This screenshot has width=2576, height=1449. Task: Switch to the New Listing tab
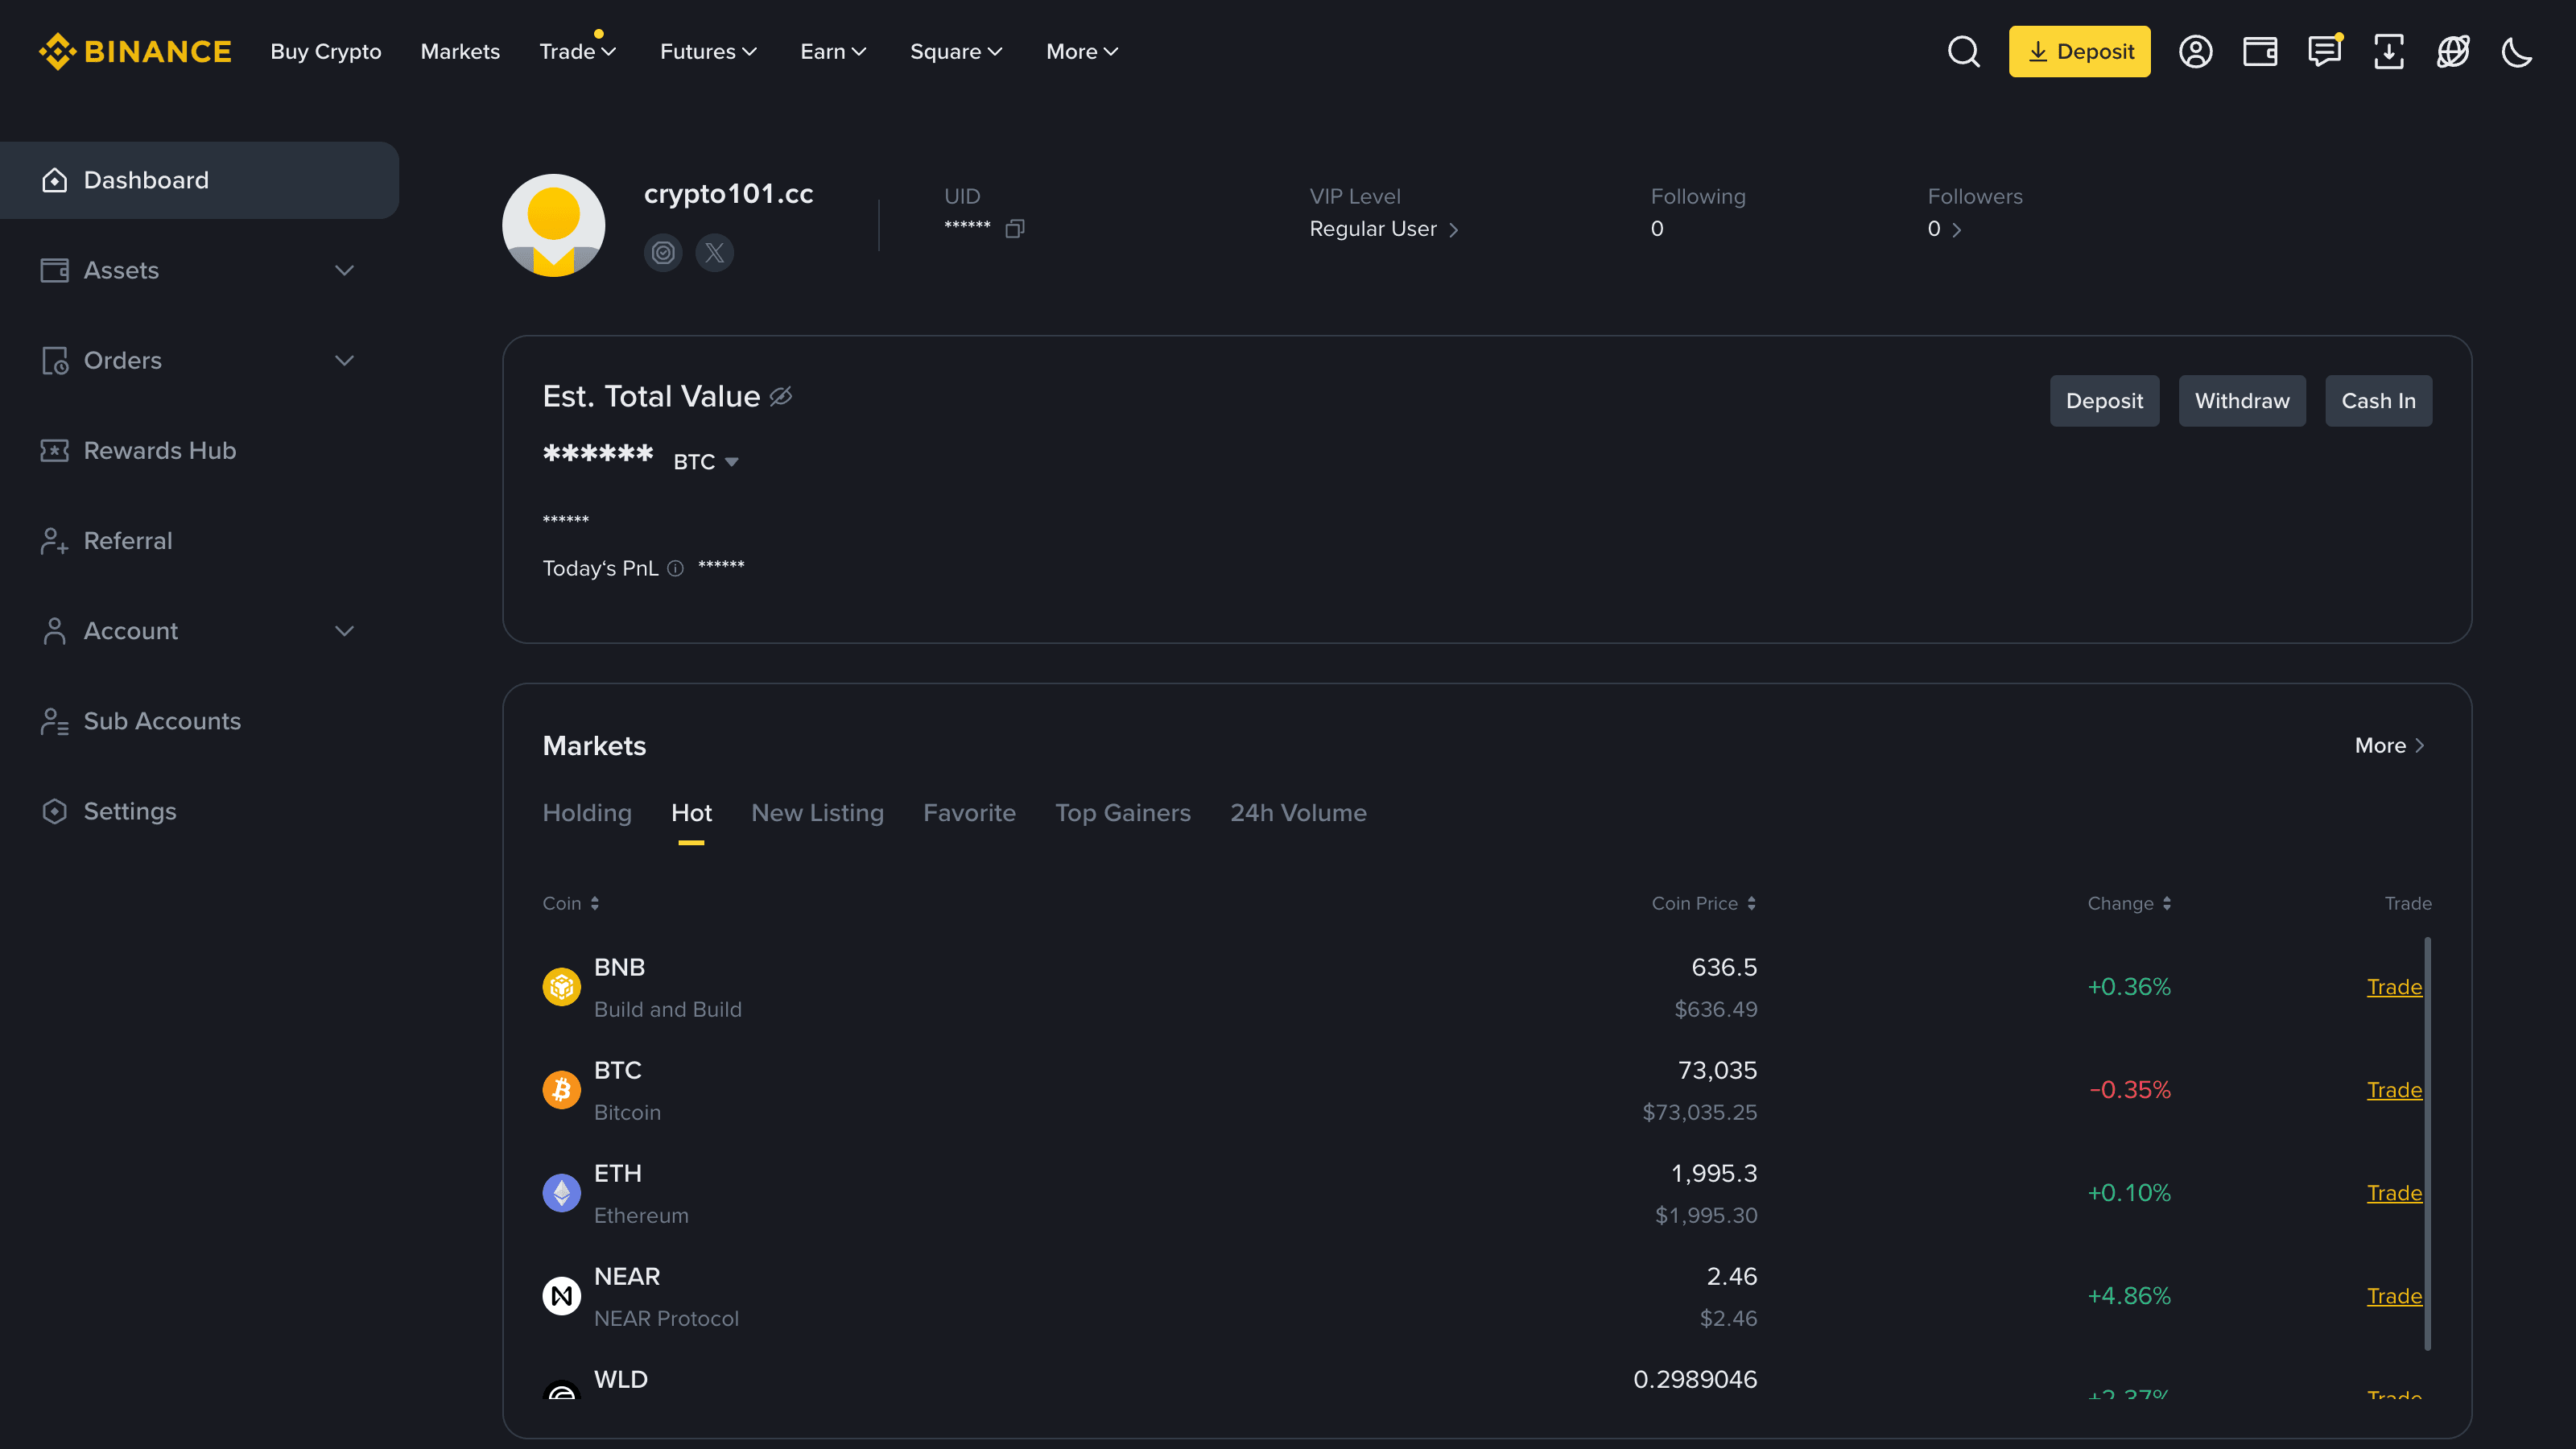[817, 813]
